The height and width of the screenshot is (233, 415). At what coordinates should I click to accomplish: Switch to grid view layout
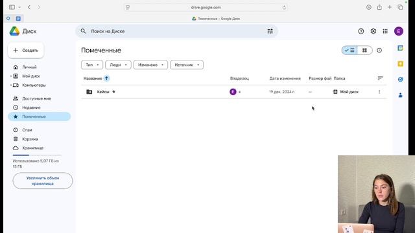364,50
